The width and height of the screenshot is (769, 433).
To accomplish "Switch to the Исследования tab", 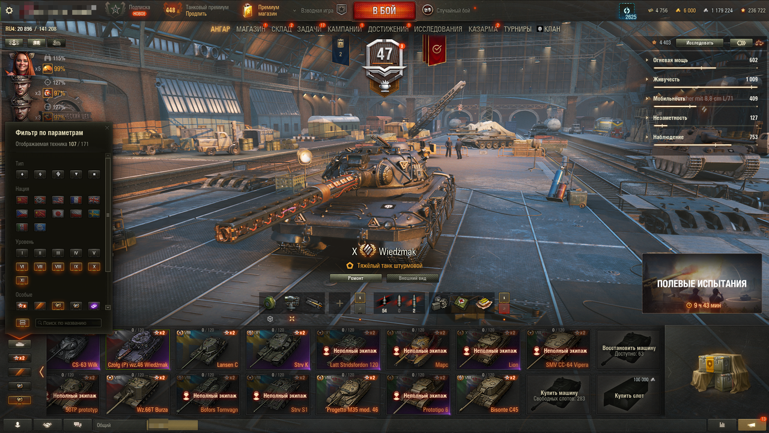I will point(438,29).
